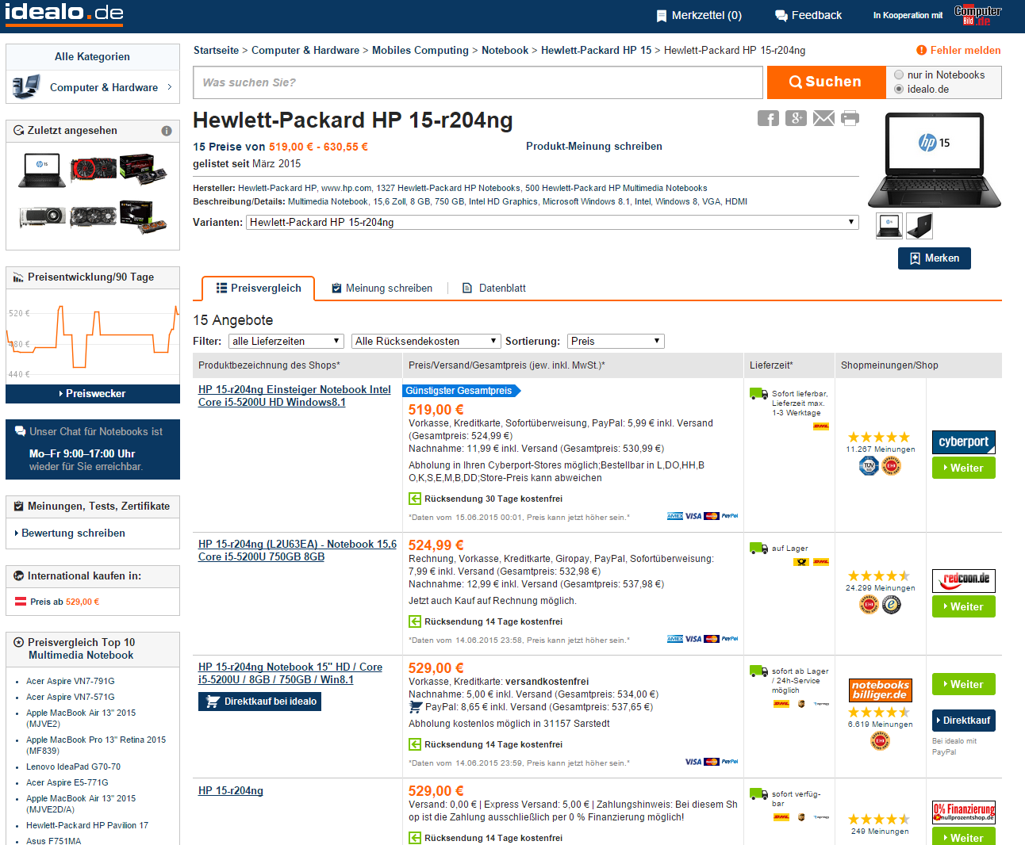Image resolution: width=1025 pixels, height=845 pixels.
Task: Open the 'Notebook' breadcrumb link
Action: (505, 50)
